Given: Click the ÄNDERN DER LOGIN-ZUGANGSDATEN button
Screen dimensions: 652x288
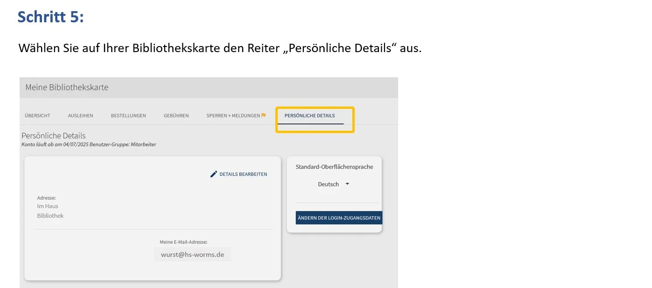Looking at the screenshot, I should [338, 217].
